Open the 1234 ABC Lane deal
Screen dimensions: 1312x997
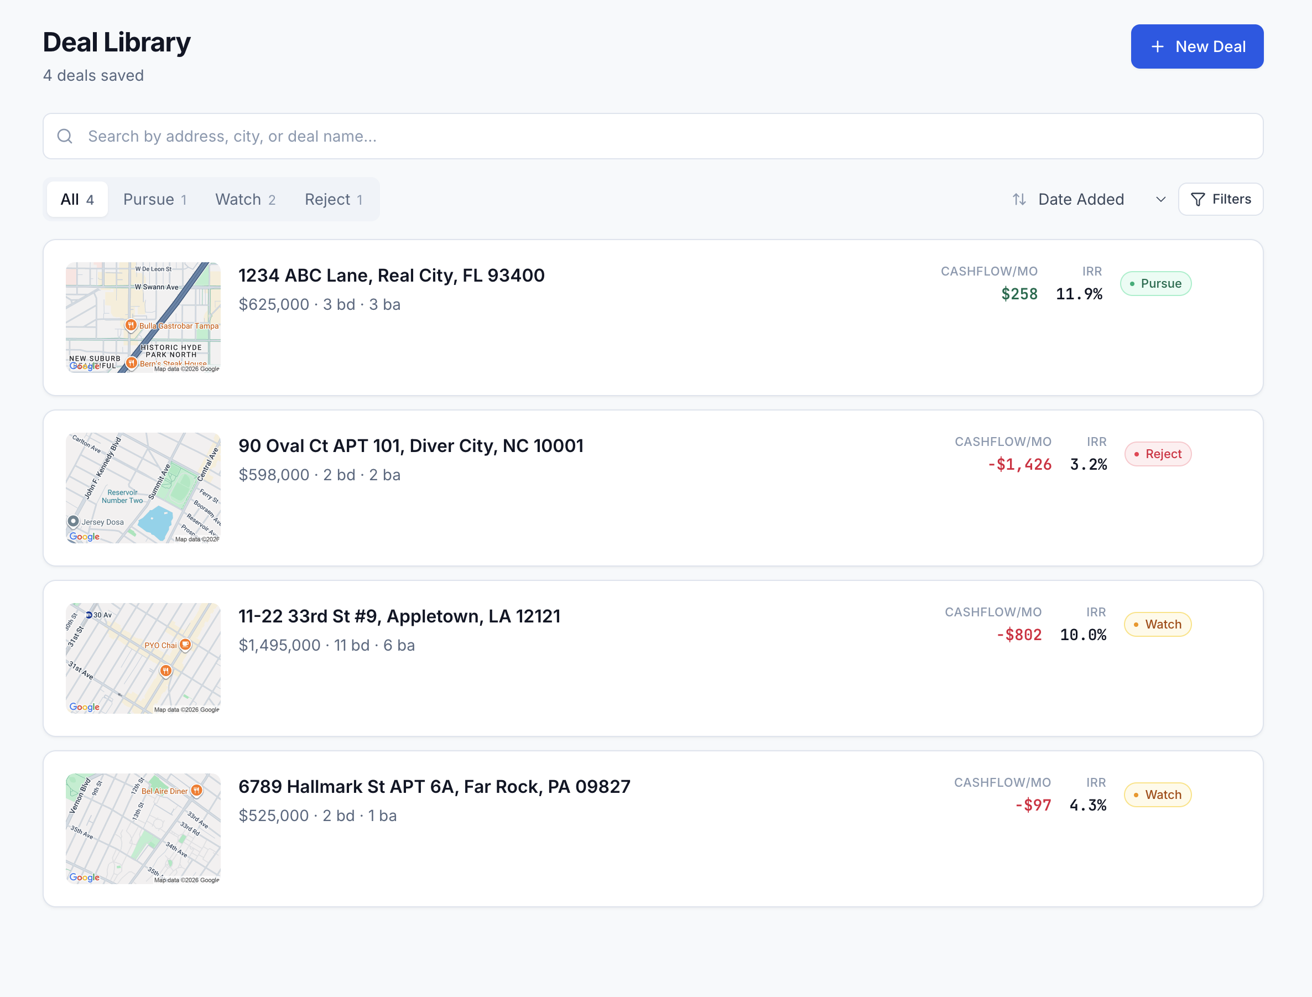(391, 276)
